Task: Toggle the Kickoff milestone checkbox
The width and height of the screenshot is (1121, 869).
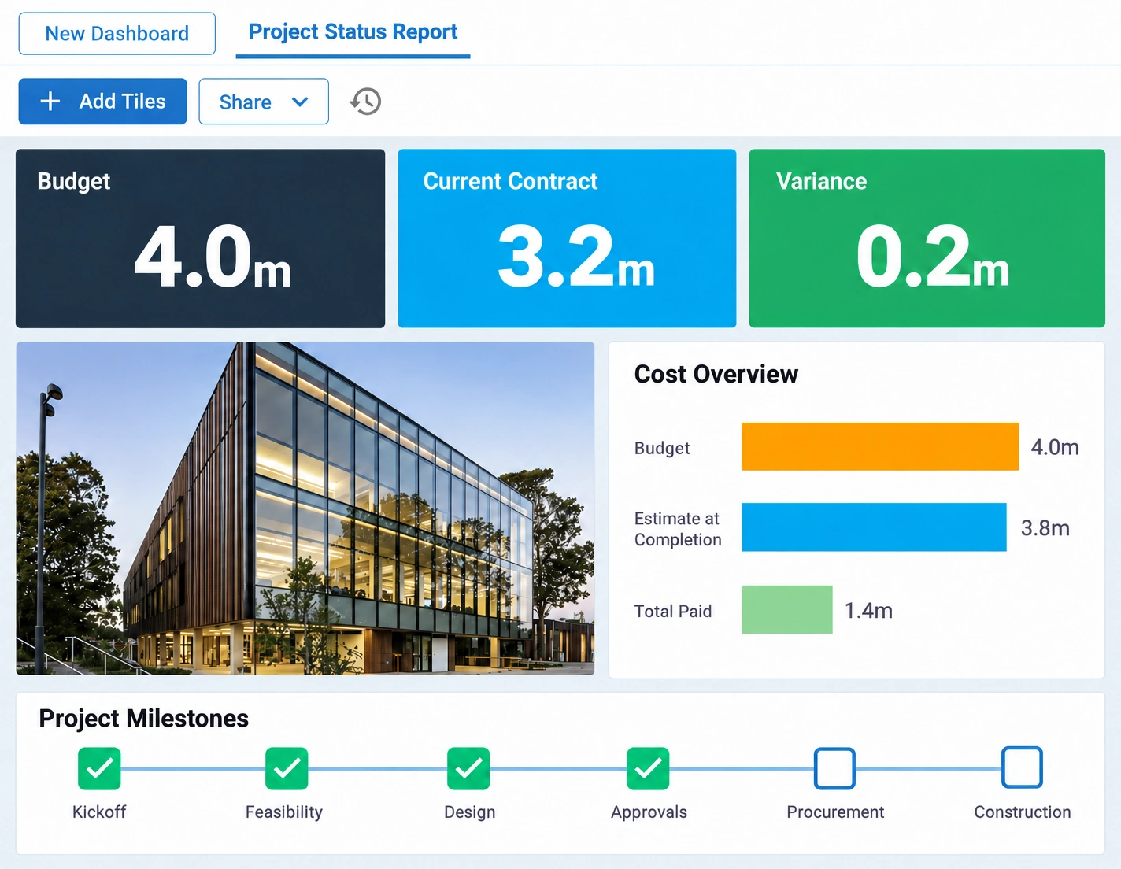Action: pyautogui.click(x=99, y=768)
